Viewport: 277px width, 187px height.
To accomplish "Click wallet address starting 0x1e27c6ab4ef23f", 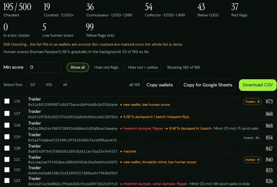I will click(x=73, y=140).
